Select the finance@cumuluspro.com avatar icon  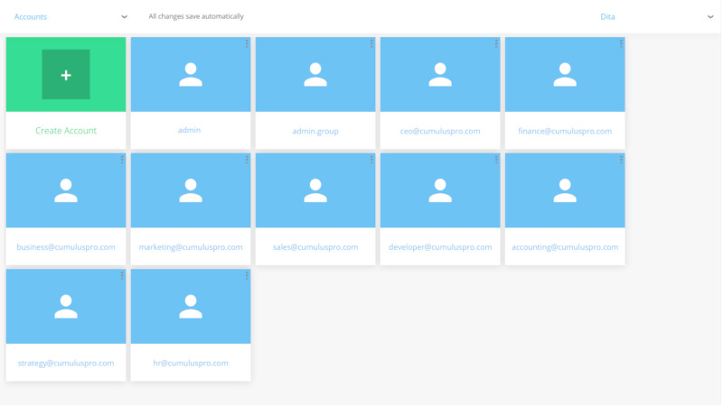(565, 75)
